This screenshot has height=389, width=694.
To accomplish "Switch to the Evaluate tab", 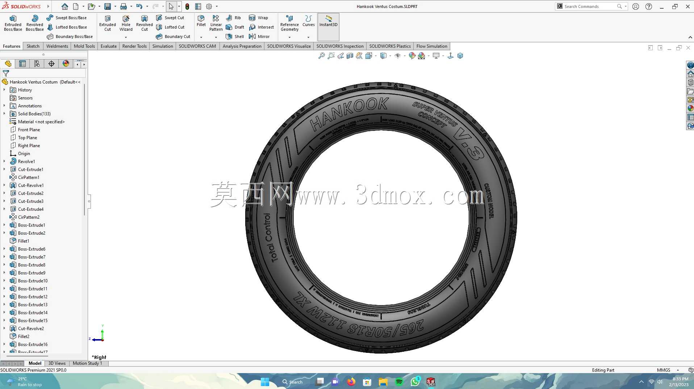I will (109, 46).
